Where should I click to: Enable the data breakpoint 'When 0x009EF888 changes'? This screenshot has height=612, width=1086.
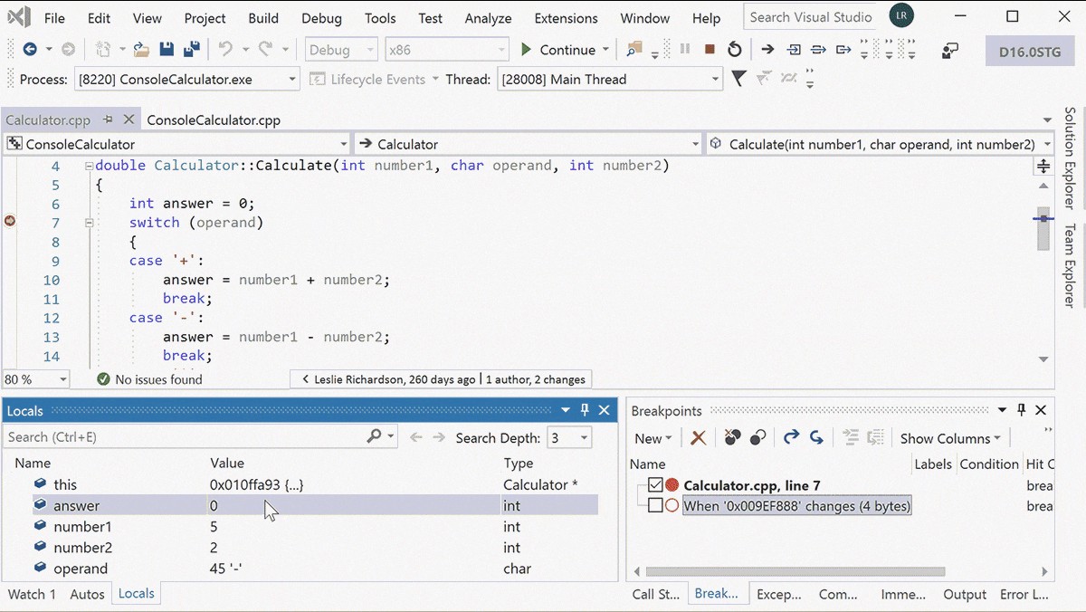click(x=654, y=506)
